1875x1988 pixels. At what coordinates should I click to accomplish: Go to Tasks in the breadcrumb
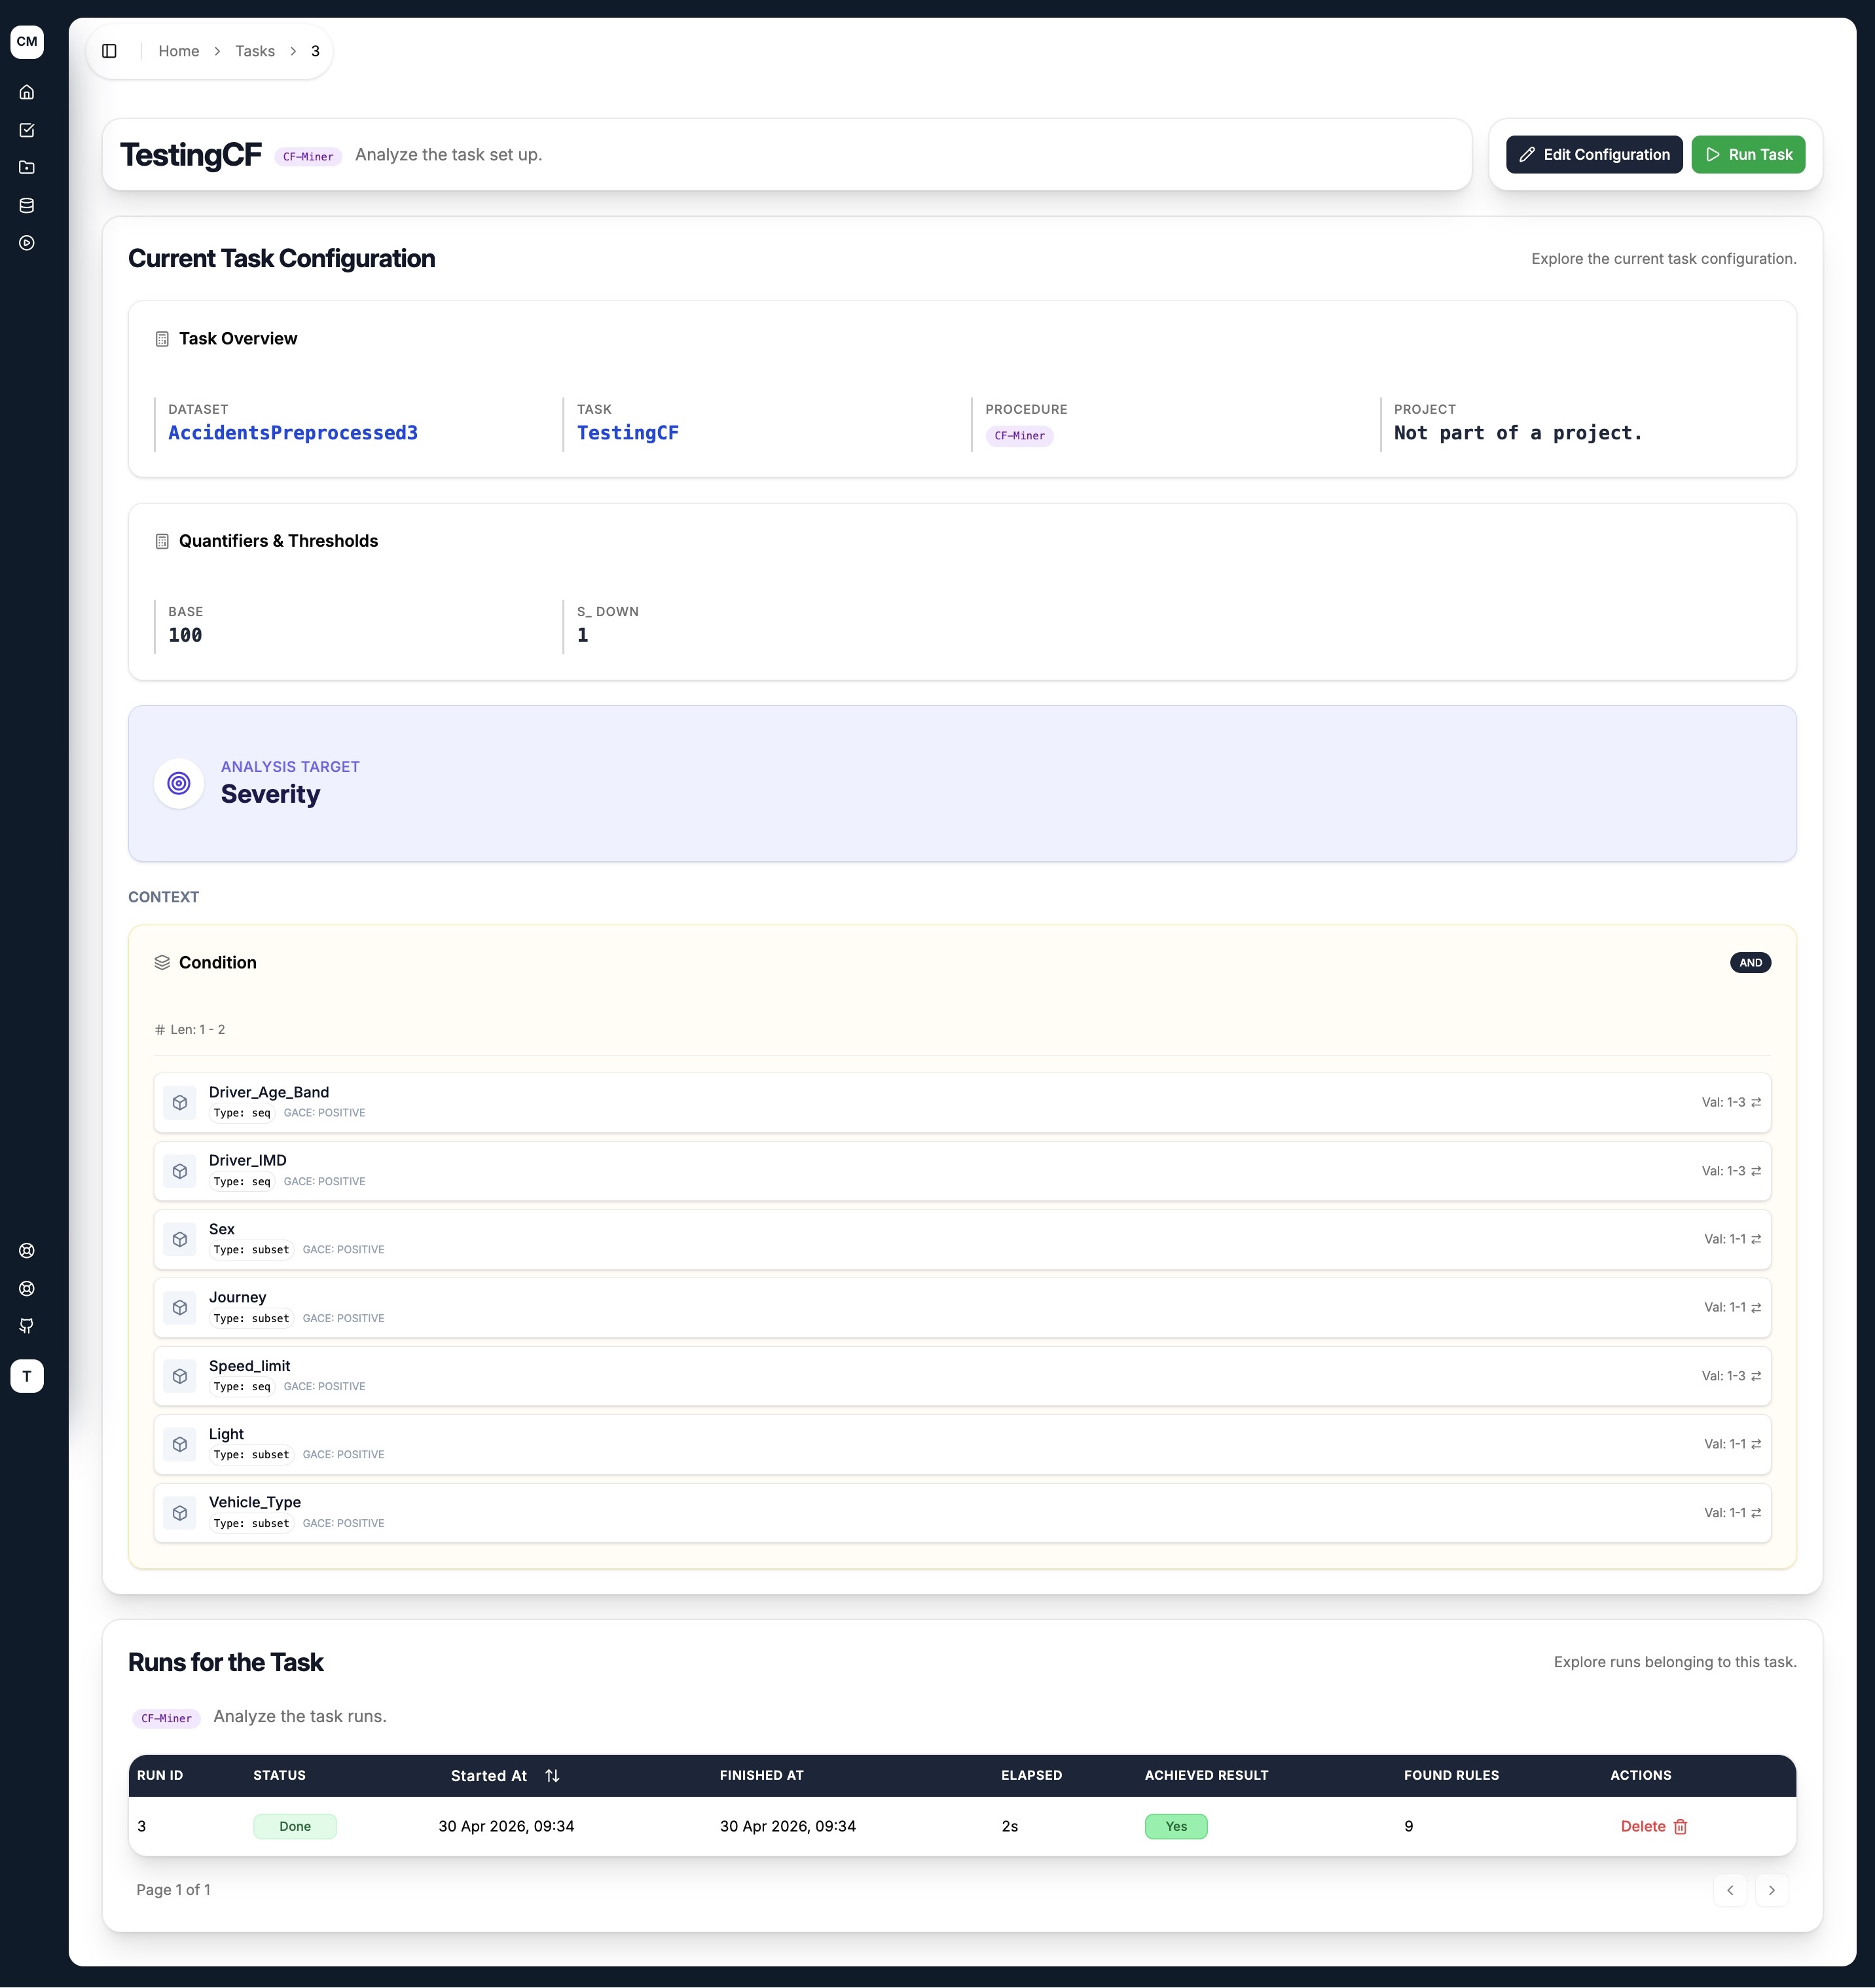255,51
